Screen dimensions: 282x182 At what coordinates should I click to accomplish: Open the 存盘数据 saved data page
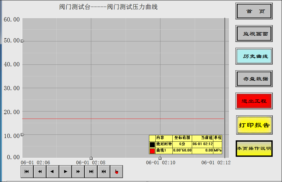click(x=254, y=79)
